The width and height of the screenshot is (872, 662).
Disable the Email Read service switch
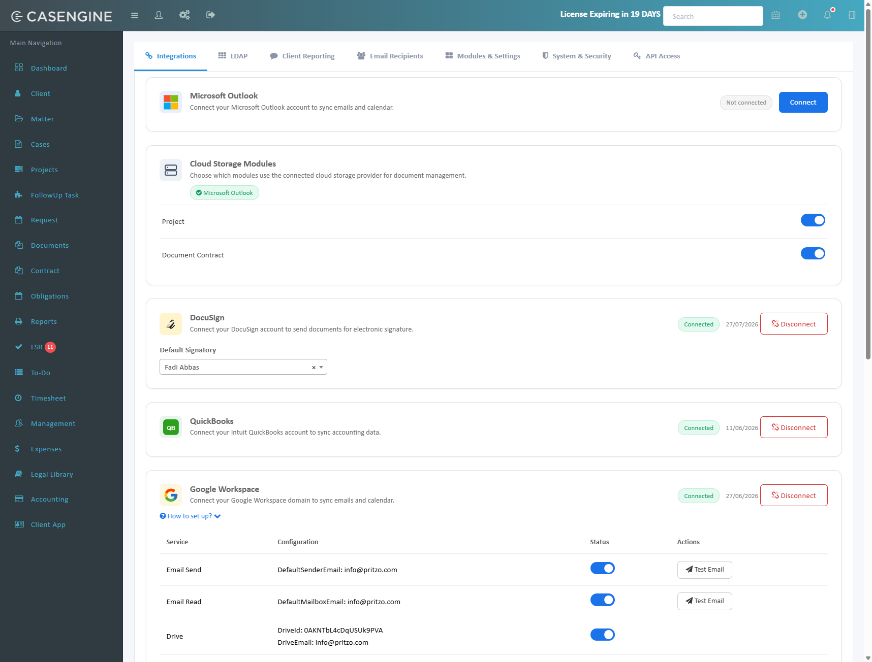point(602,600)
